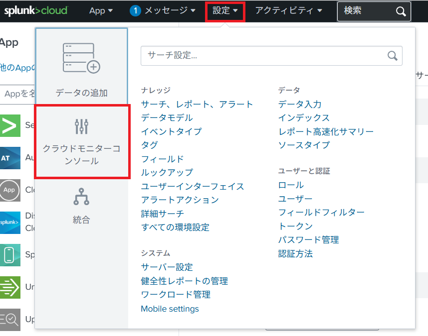Viewport: 428px width, 336px height.
Task: Click the 統合 integration hierarchy icon
Action: (81, 197)
